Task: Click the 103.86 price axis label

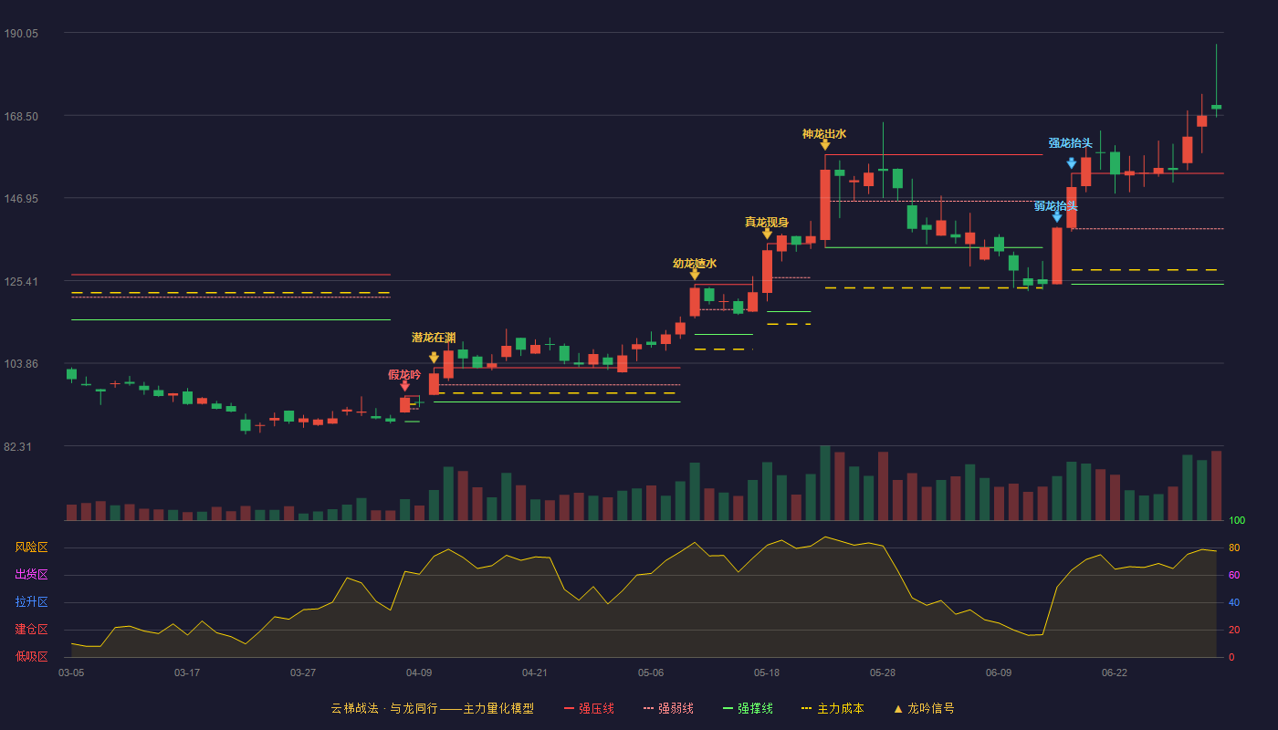Action: click(x=21, y=363)
